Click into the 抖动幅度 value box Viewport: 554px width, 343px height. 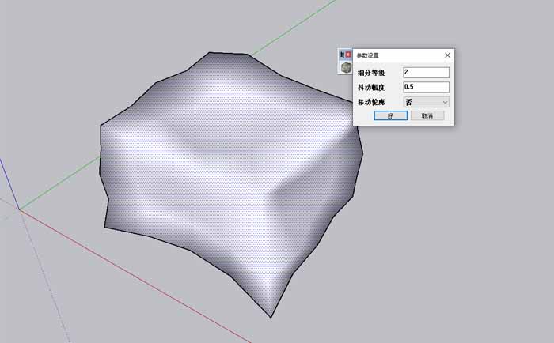coord(426,87)
